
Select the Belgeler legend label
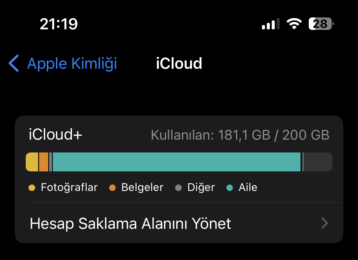[143, 187]
